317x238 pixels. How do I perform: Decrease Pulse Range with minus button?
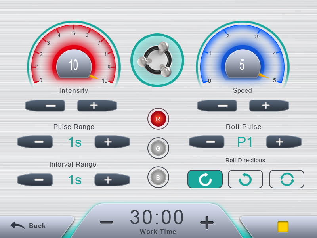click(x=35, y=142)
